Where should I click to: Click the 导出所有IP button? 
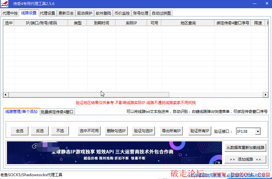point(171,131)
